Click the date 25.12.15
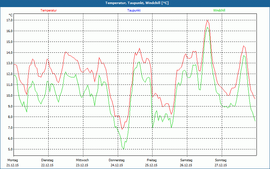270x169 pixels. pos(151,165)
